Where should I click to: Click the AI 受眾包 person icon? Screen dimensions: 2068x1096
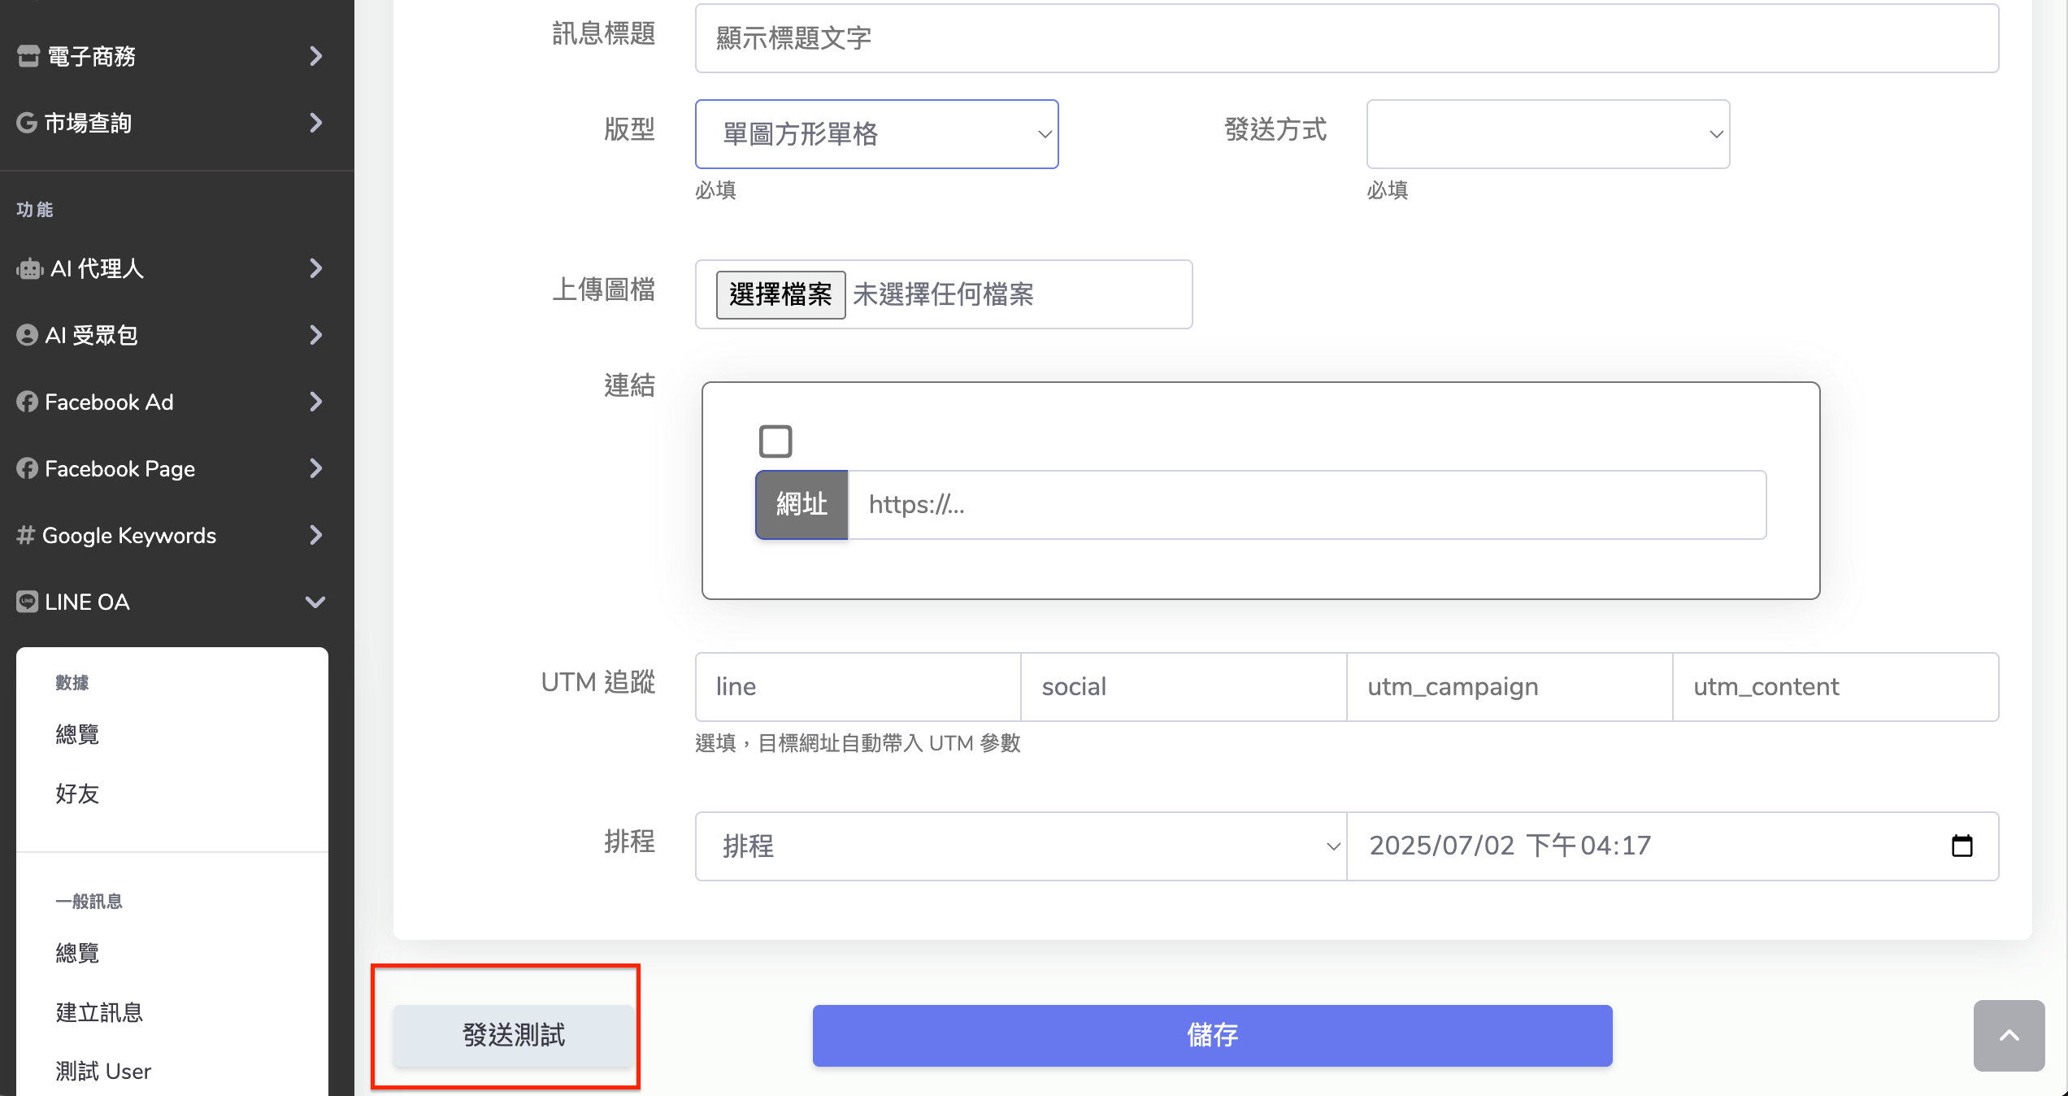click(x=27, y=335)
